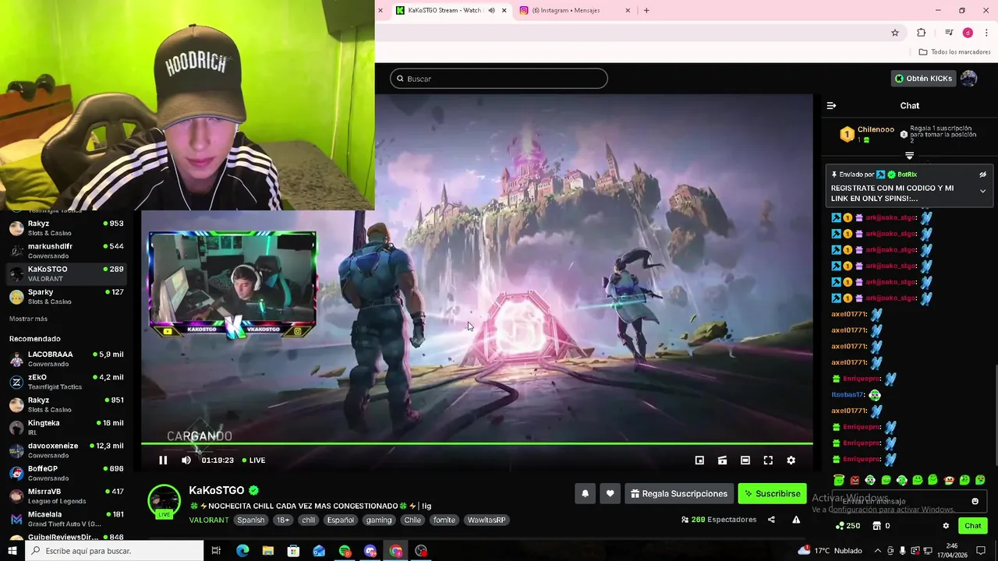998x561 pixels.
Task: Open markushdlfr channel in sidebar
Action: click(x=66, y=250)
